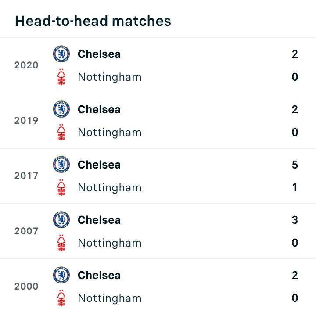
Task: Click Nottingham Forest logo in 2017 match
Action: [61, 187]
